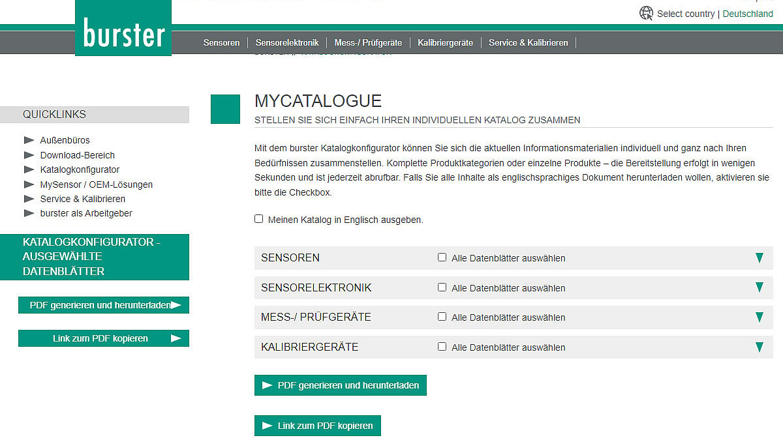
Task: Click the arrow icon beside the Service & Kalibrieren quicklink
Action: click(x=29, y=199)
